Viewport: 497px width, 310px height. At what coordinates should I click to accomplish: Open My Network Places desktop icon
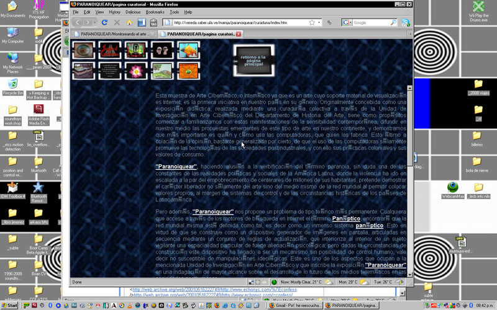tap(12, 63)
